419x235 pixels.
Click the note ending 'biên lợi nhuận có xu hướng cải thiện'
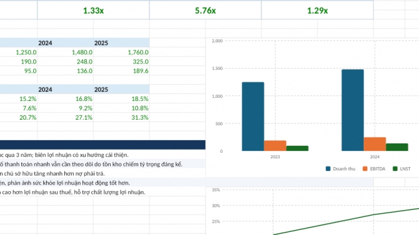point(64,155)
